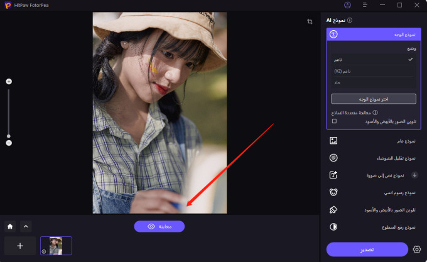Click the crop tool icon
The height and width of the screenshot is (262, 427).
[310, 21]
